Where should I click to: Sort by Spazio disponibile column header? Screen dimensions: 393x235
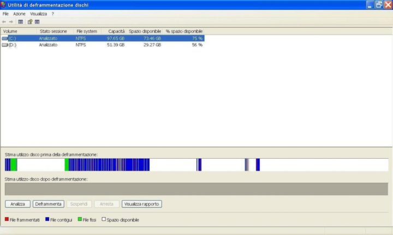pyautogui.click(x=144, y=31)
